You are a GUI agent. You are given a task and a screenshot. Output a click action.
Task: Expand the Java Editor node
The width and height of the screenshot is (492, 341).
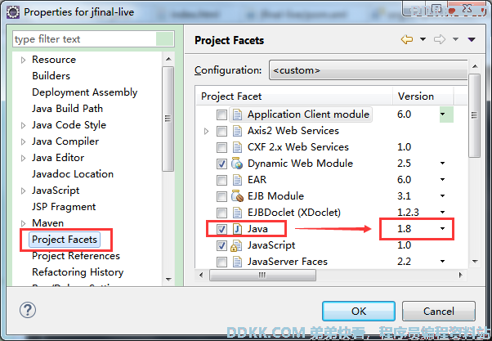23,158
